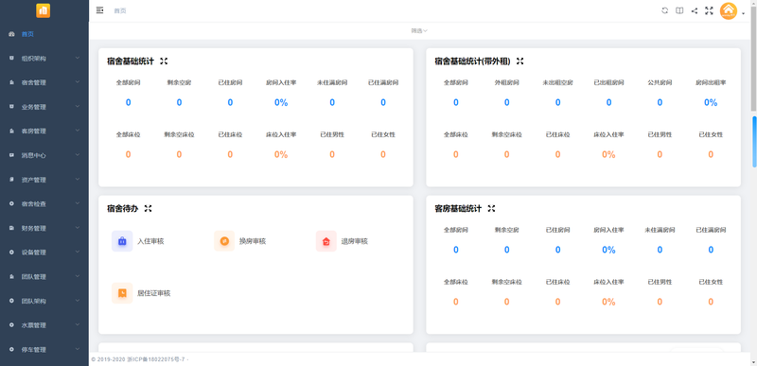
Task: Open 入住审核 via its blue bag icon
Action: click(122, 241)
